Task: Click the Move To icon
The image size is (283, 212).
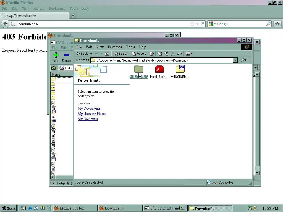Action: click(159, 54)
